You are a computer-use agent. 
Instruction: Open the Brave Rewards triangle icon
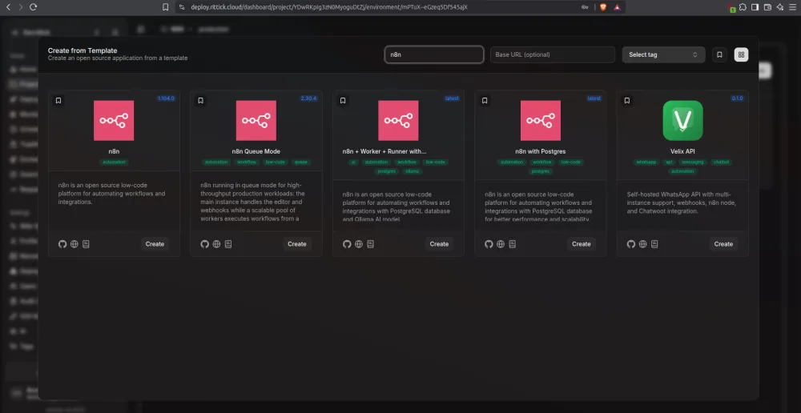pyautogui.click(x=617, y=7)
